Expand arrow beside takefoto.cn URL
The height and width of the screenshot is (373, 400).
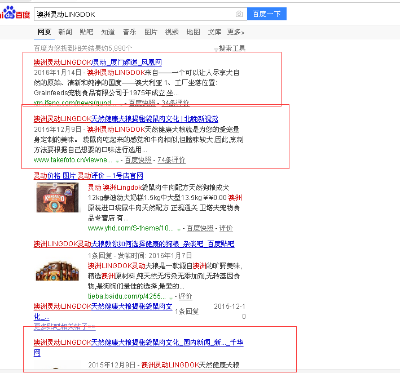point(117,161)
